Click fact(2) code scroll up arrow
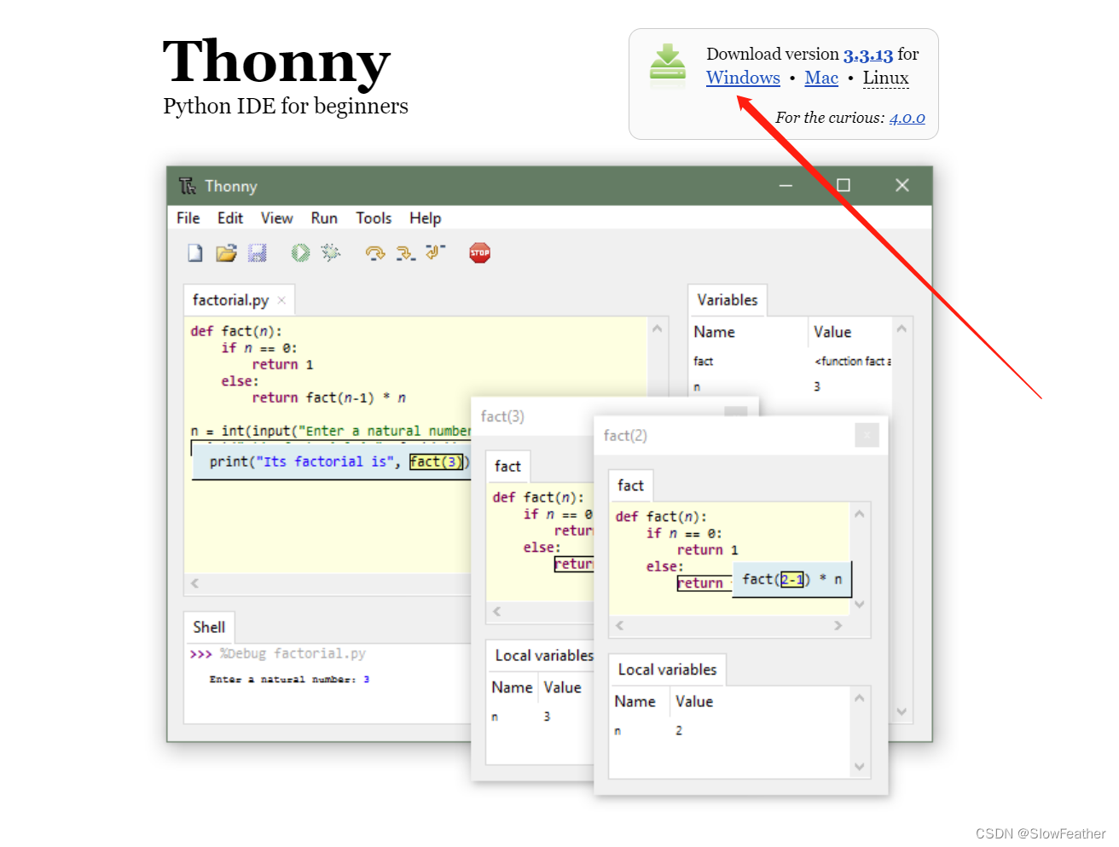Screen dimensions: 1119x847 [860, 514]
